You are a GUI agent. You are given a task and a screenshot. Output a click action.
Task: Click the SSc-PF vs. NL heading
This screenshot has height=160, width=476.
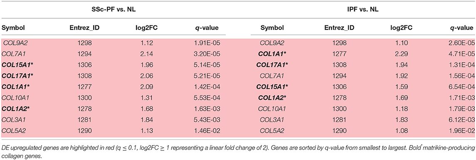(114, 9)
